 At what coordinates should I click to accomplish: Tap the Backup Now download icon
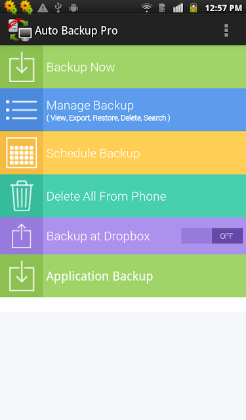tap(22, 67)
